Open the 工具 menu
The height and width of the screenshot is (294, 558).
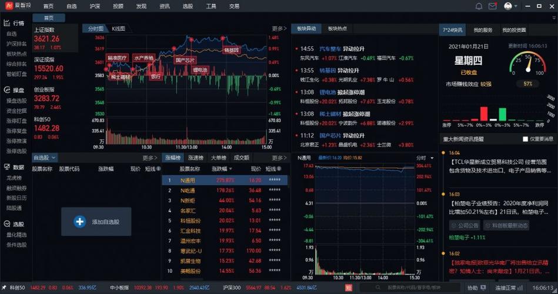coord(210,6)
